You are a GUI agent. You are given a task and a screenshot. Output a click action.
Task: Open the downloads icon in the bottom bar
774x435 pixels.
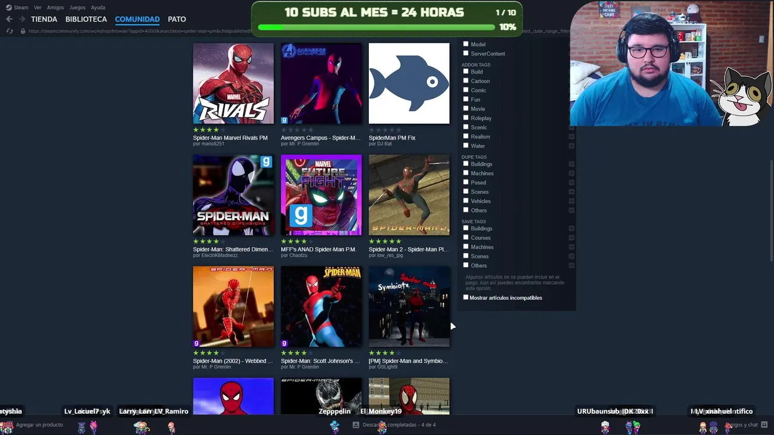pyautogui.click(x=356, y=425)
